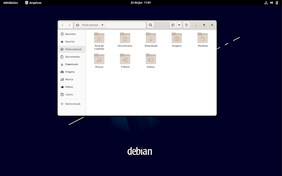Expand the Pasta pessoal path dropdown
282x176 pixels.
click(102, 25)
